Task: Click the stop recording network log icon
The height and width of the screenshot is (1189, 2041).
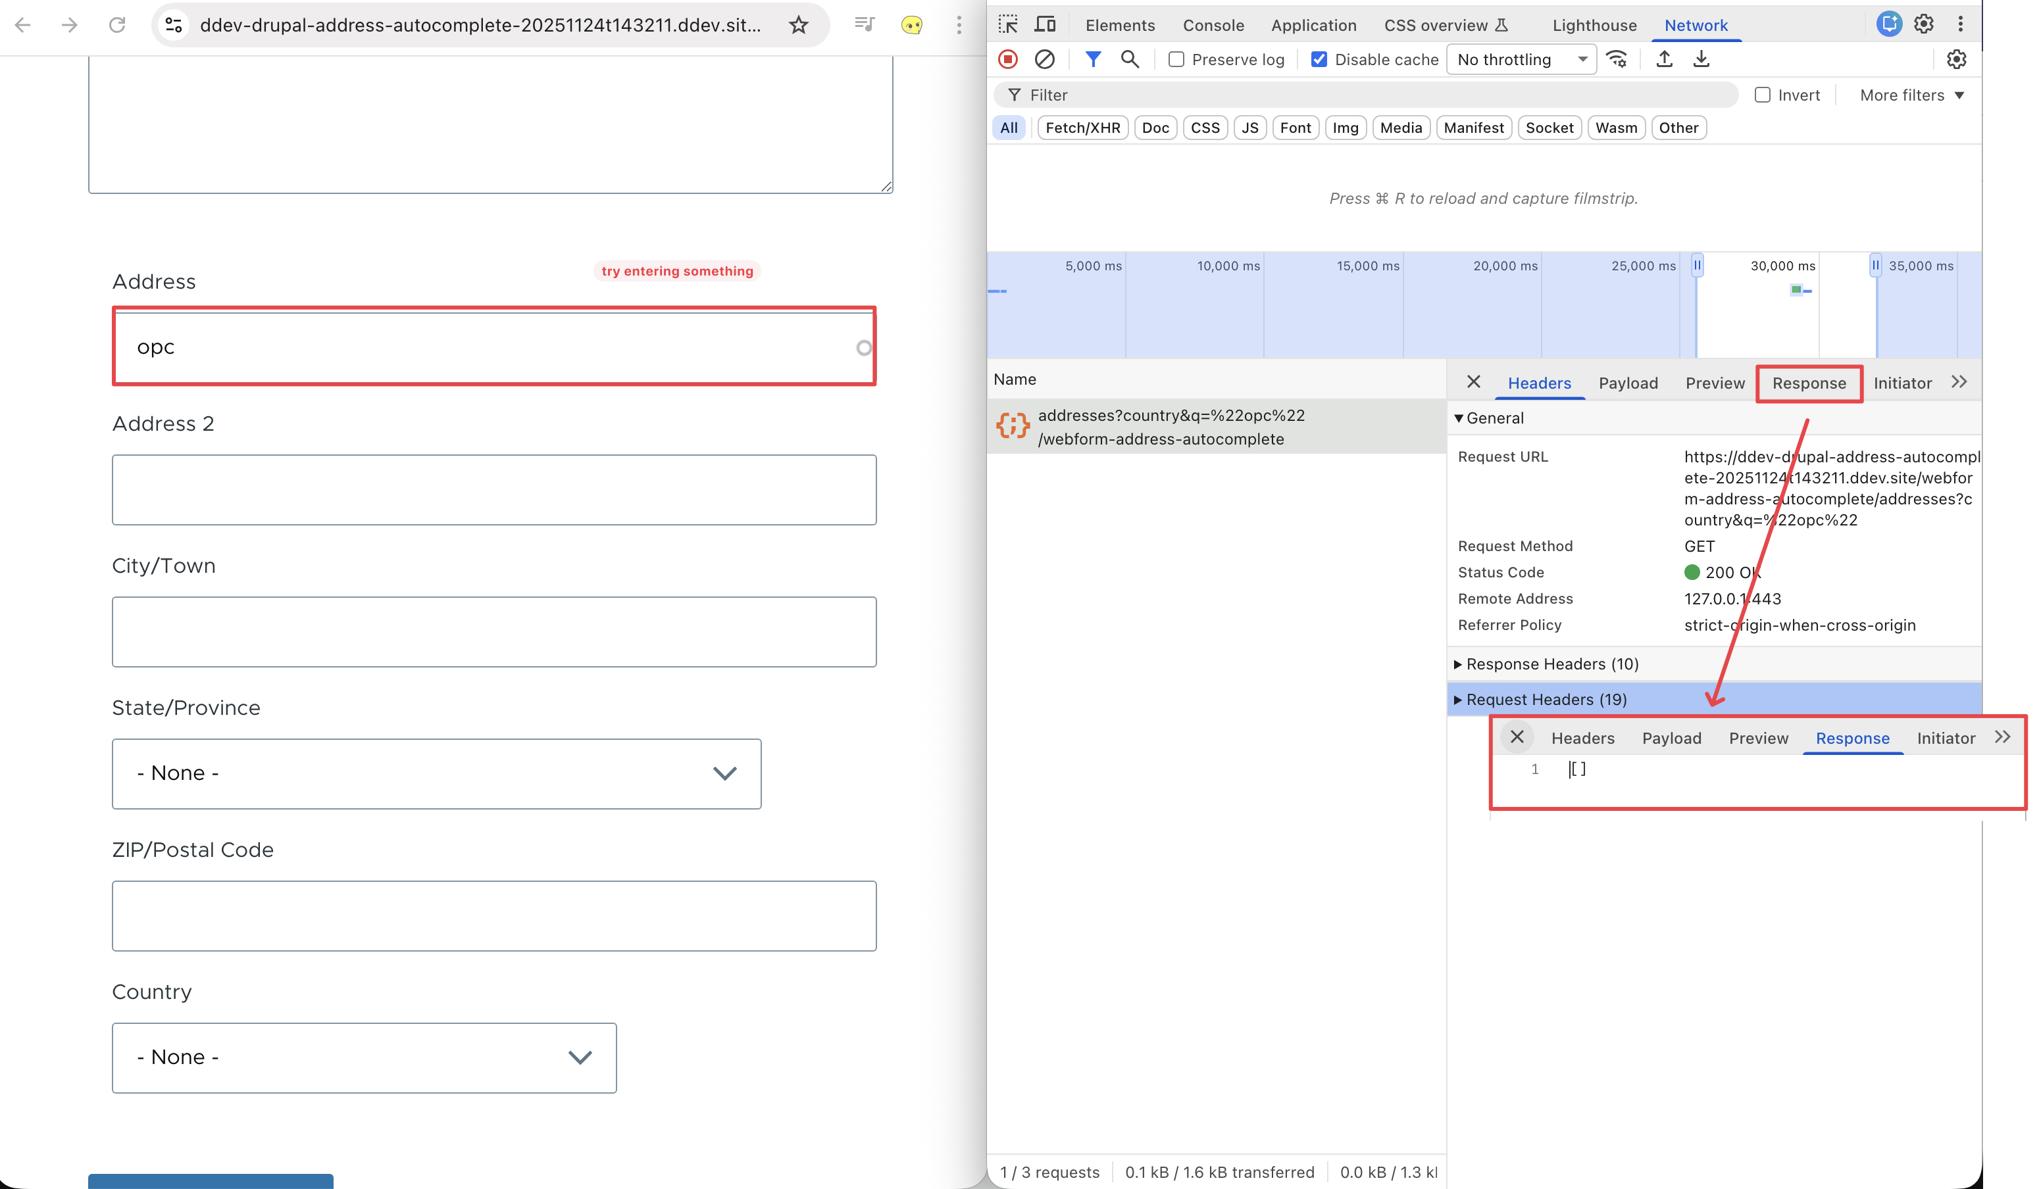Action: [x=1007, y=59]
